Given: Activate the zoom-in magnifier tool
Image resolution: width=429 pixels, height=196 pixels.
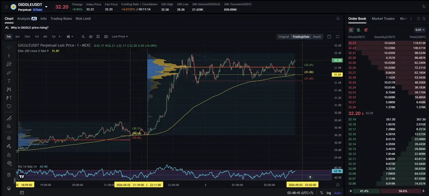Looking at the screenshot, I should (x=9, y=126).
